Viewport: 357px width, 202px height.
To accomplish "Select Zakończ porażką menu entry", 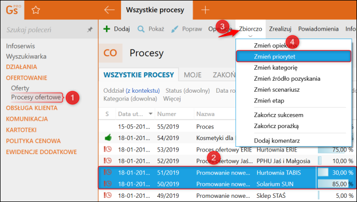I will [294, 126].
